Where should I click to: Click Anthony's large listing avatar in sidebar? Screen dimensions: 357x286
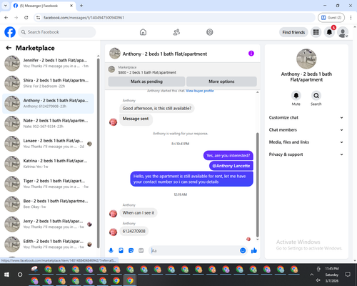(306, 59)
